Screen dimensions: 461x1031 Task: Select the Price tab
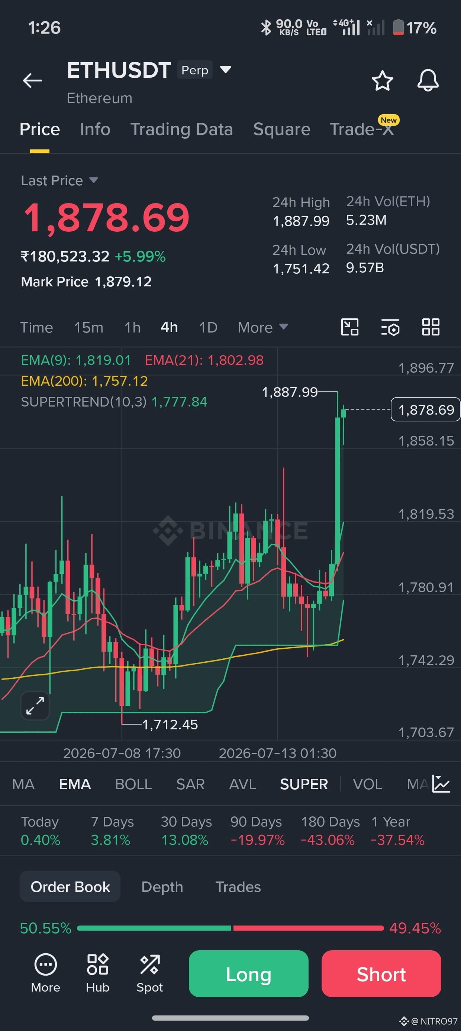tap(40, 129)
